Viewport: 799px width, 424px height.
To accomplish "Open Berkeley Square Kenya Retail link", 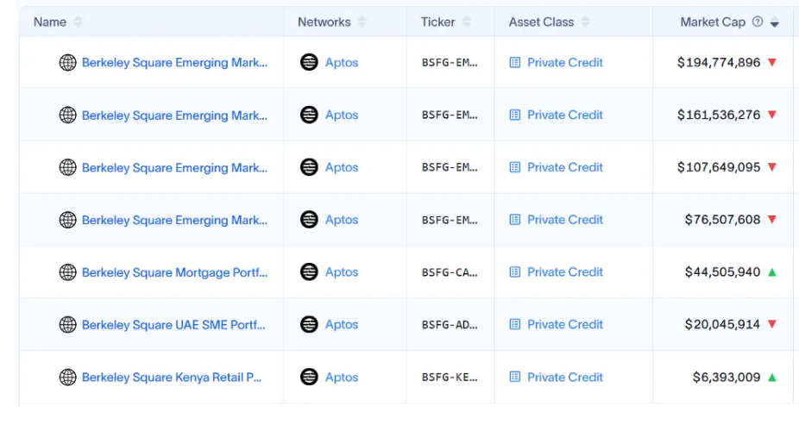I will click(x=172, y=377).
